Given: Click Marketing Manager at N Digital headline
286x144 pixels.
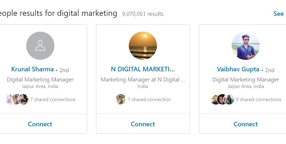Looking at the screenshot, I should click(x=143, y=80).
